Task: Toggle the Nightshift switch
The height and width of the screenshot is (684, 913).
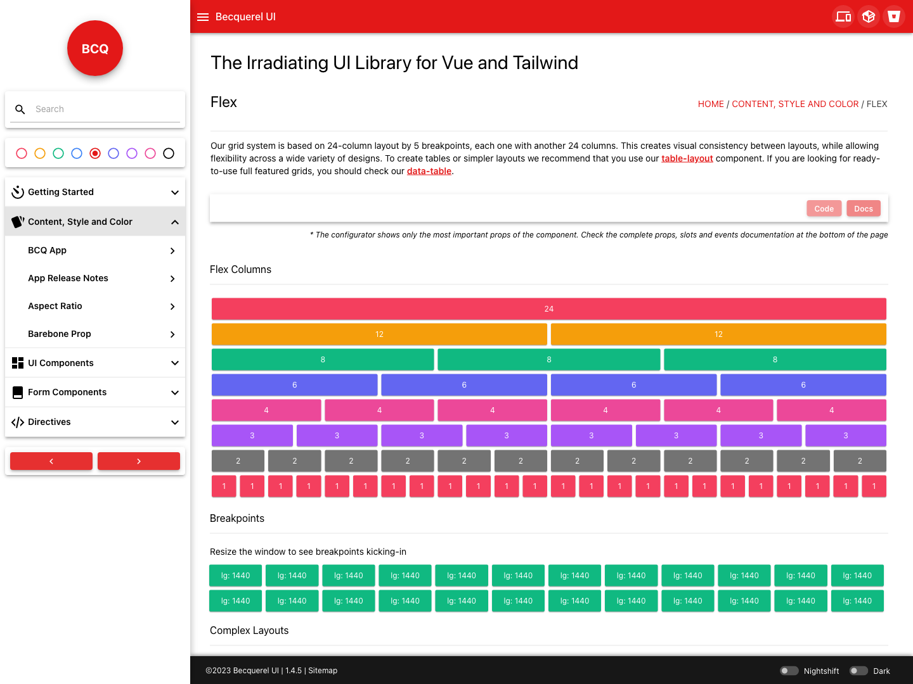Action: (x=789, y=671)
